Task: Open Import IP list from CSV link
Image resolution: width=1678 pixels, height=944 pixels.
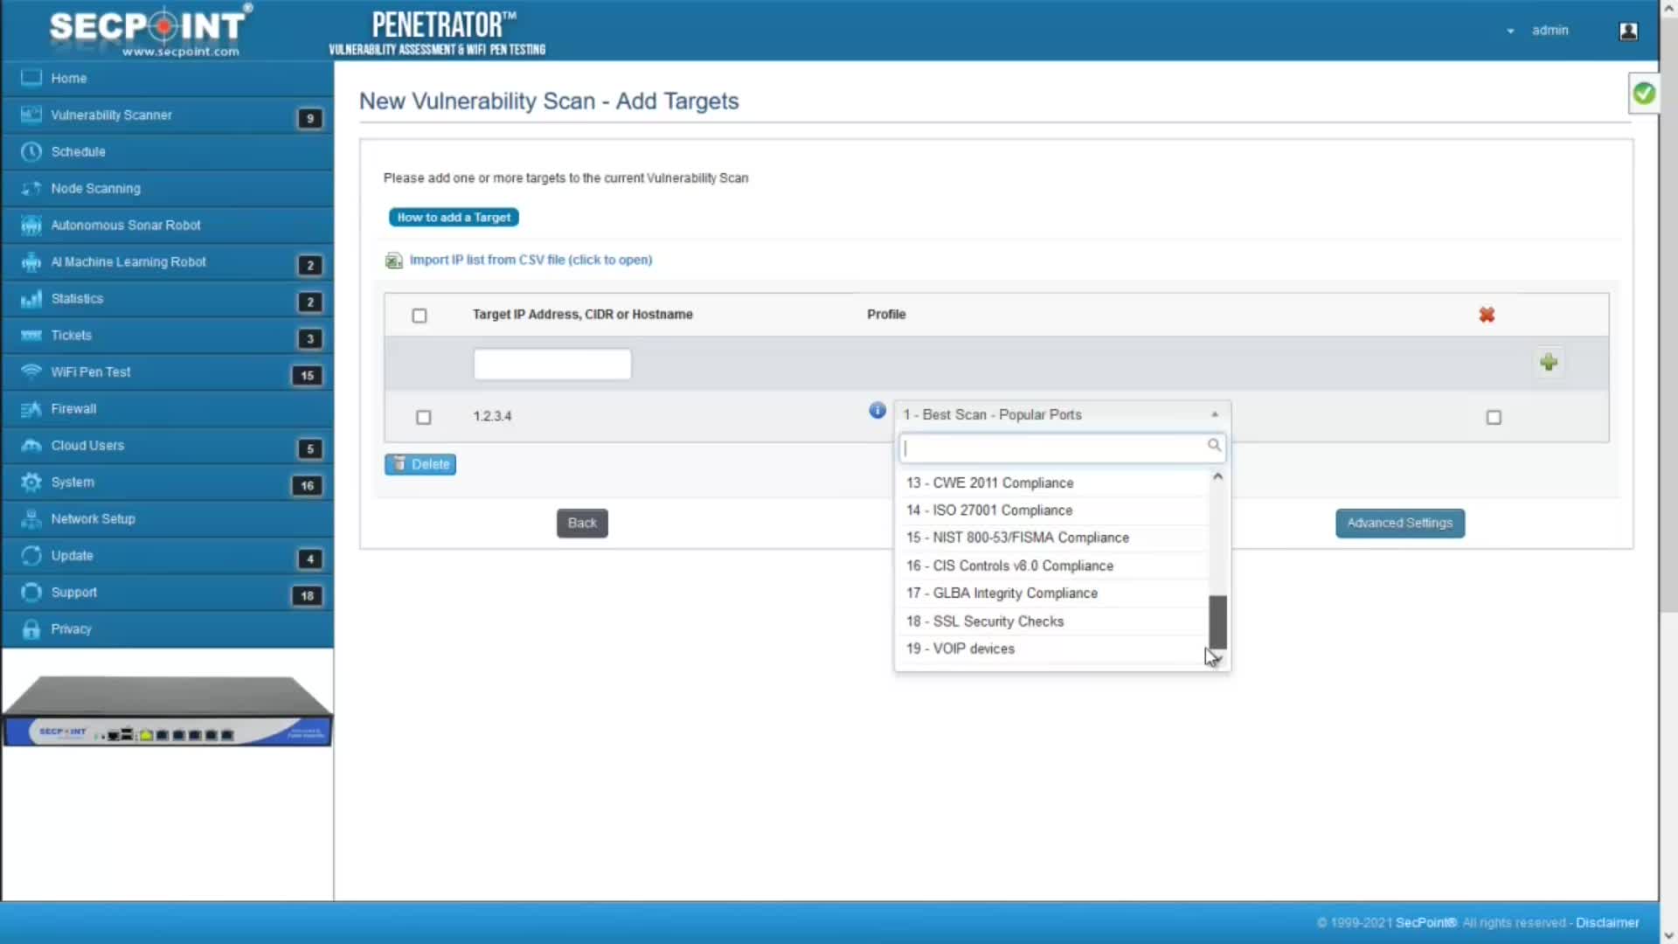Action: [x=530, y=260]
